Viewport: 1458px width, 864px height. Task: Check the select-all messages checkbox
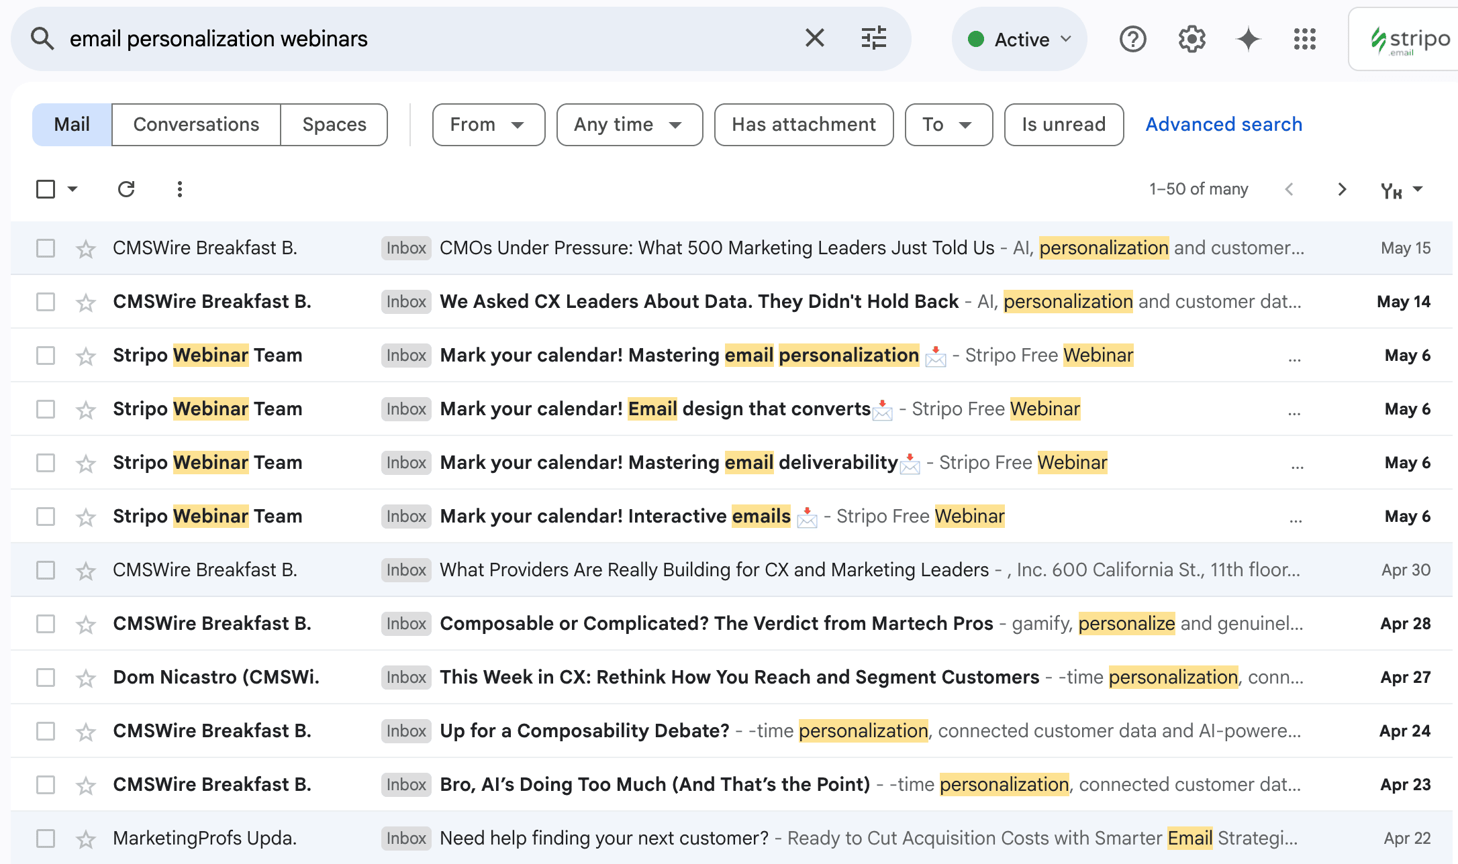tap(44, 189)
